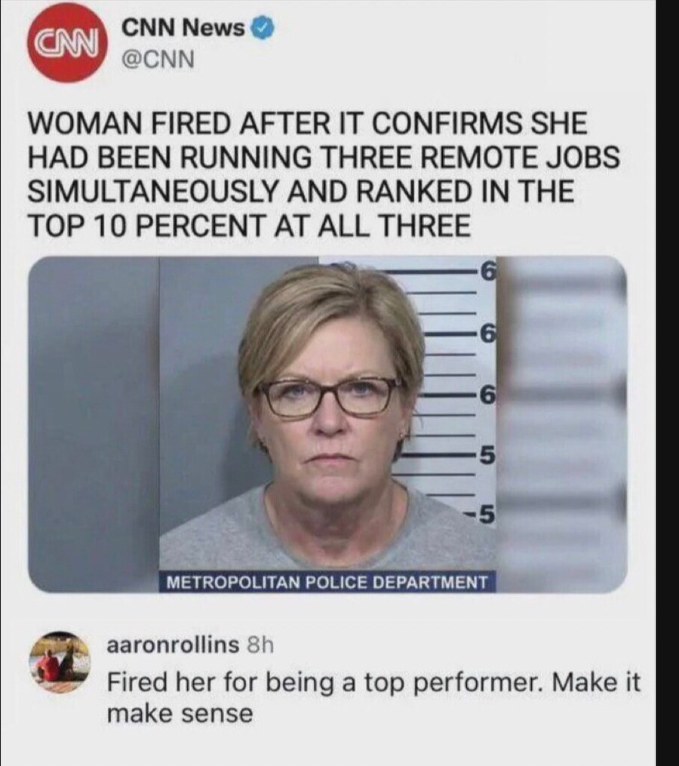
Task: Open the @CNN handle
Action: 157,59
